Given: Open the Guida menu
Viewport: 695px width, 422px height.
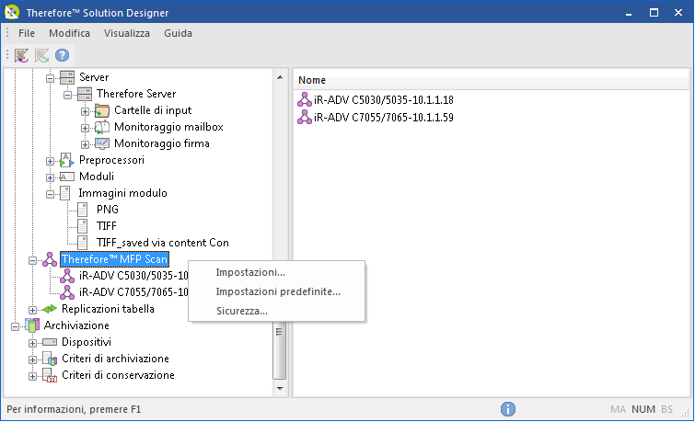Looking at the screenshot, I should click(x=179, y=33).
